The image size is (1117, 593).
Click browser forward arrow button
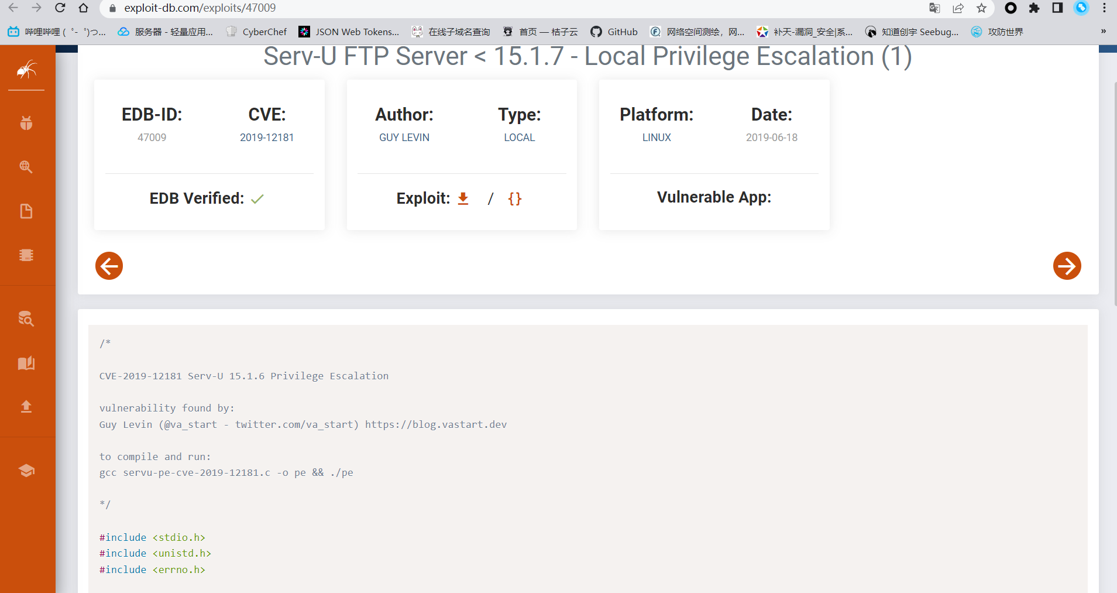coord(36,8)
